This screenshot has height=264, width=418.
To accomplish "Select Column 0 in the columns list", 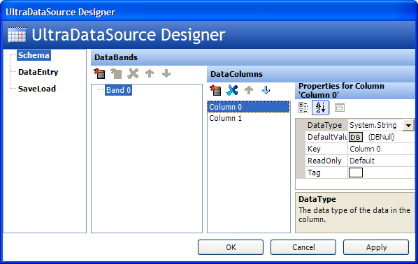I will tap(248, 107).
